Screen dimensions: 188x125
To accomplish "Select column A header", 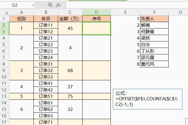I will coord(21,12).
